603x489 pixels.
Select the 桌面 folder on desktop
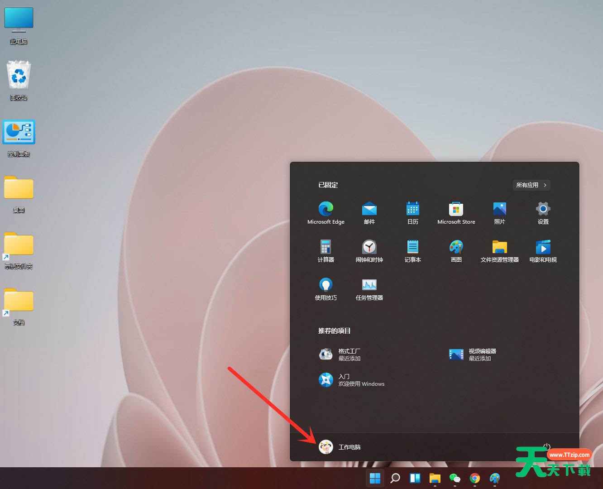click(19, 194)
